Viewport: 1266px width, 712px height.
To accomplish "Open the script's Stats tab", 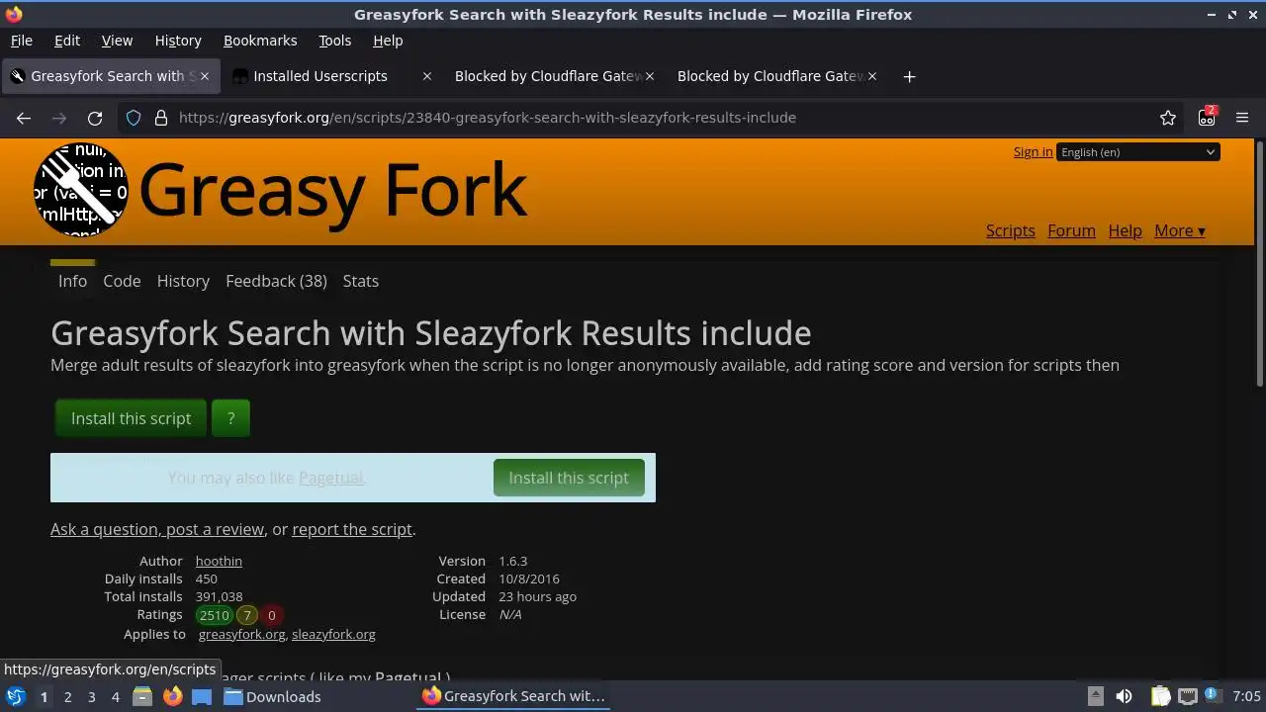I will [360, 281].
